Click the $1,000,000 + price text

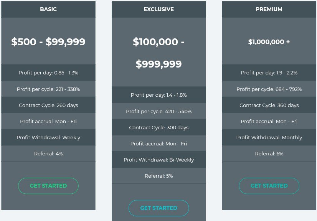point(269,42)
